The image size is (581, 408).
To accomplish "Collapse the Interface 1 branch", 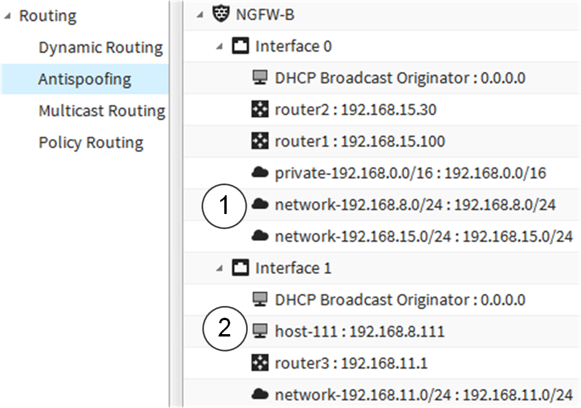I will point(220,268).
